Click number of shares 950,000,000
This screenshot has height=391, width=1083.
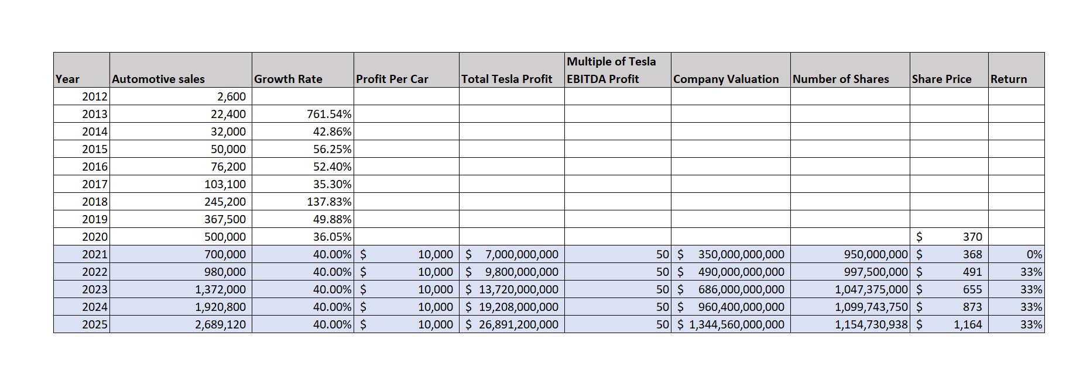point(850,254)
